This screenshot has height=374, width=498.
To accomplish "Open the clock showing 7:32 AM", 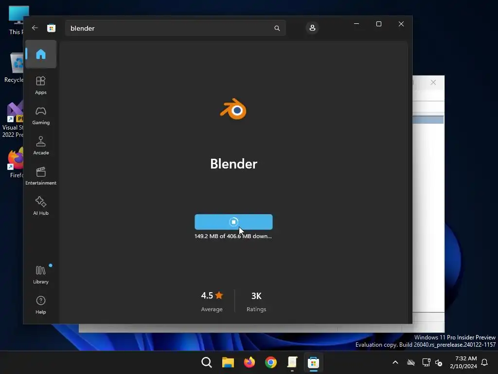I will pos(463,362).
